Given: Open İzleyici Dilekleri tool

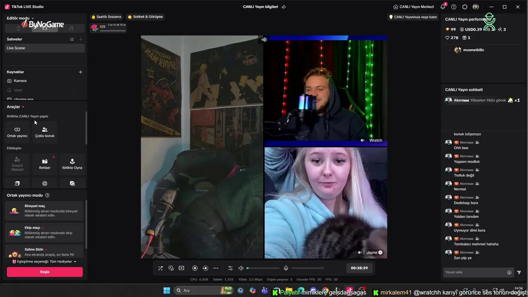Looking at the screenshot, I should (x=17, y=164).
